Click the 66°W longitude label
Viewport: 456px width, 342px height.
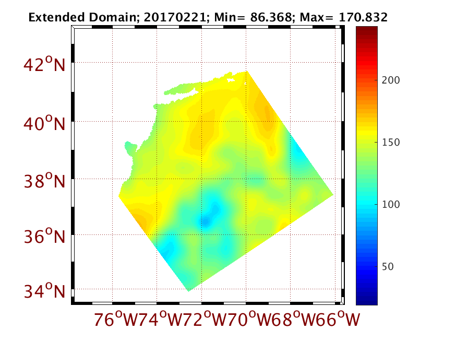coord(339,320)
